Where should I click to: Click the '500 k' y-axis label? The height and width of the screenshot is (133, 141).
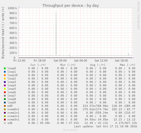click(x=13, y=33)
